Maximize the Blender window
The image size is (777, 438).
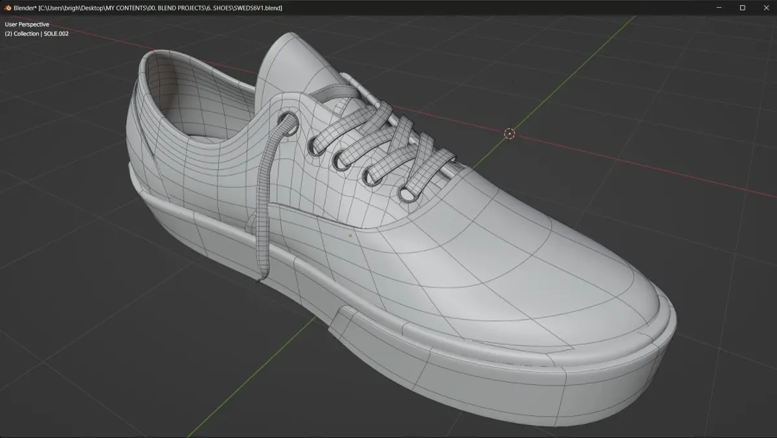(x=742, y=7)
